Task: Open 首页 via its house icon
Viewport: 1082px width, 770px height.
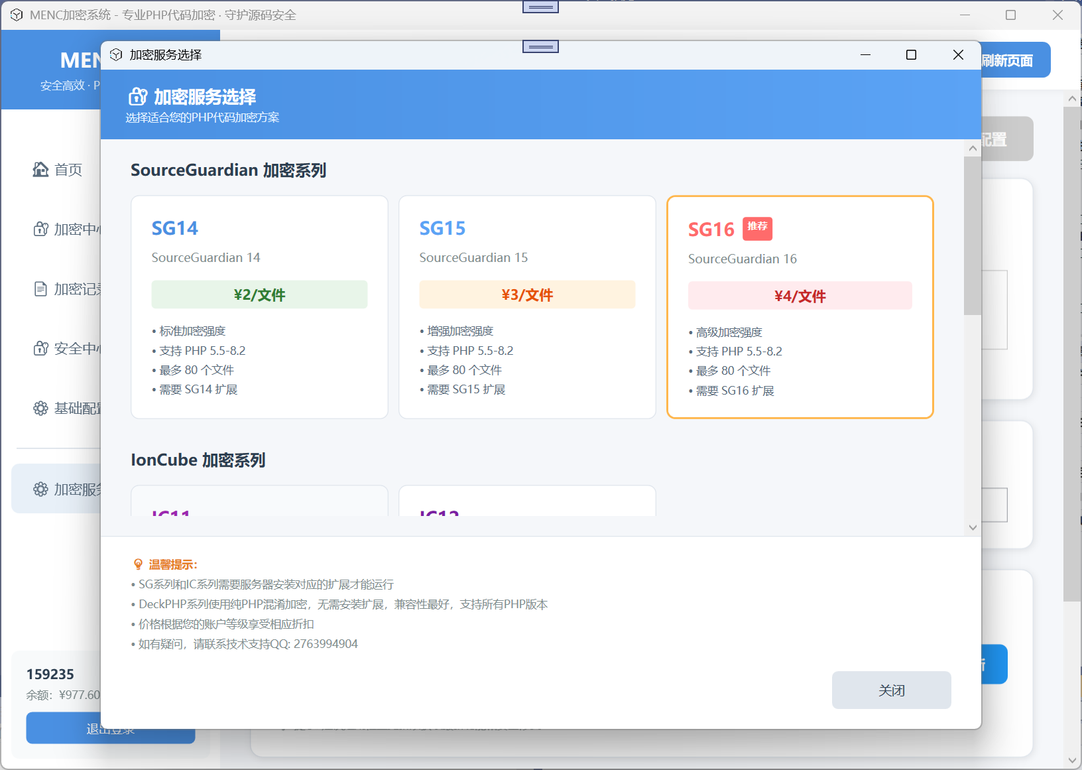Action: click(x=40, y=170)
